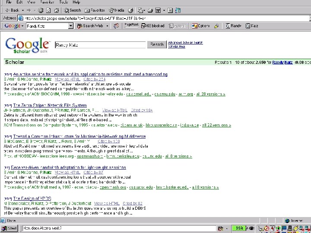Print the page with printer icon
The width and height of the screenshot is (311, 233).
click(150, 10)
